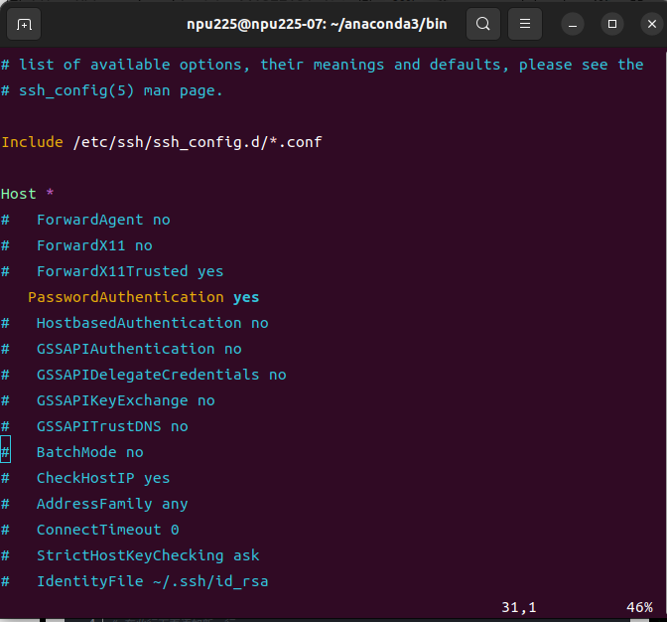Click the Include keyword line

coord(162,142)
